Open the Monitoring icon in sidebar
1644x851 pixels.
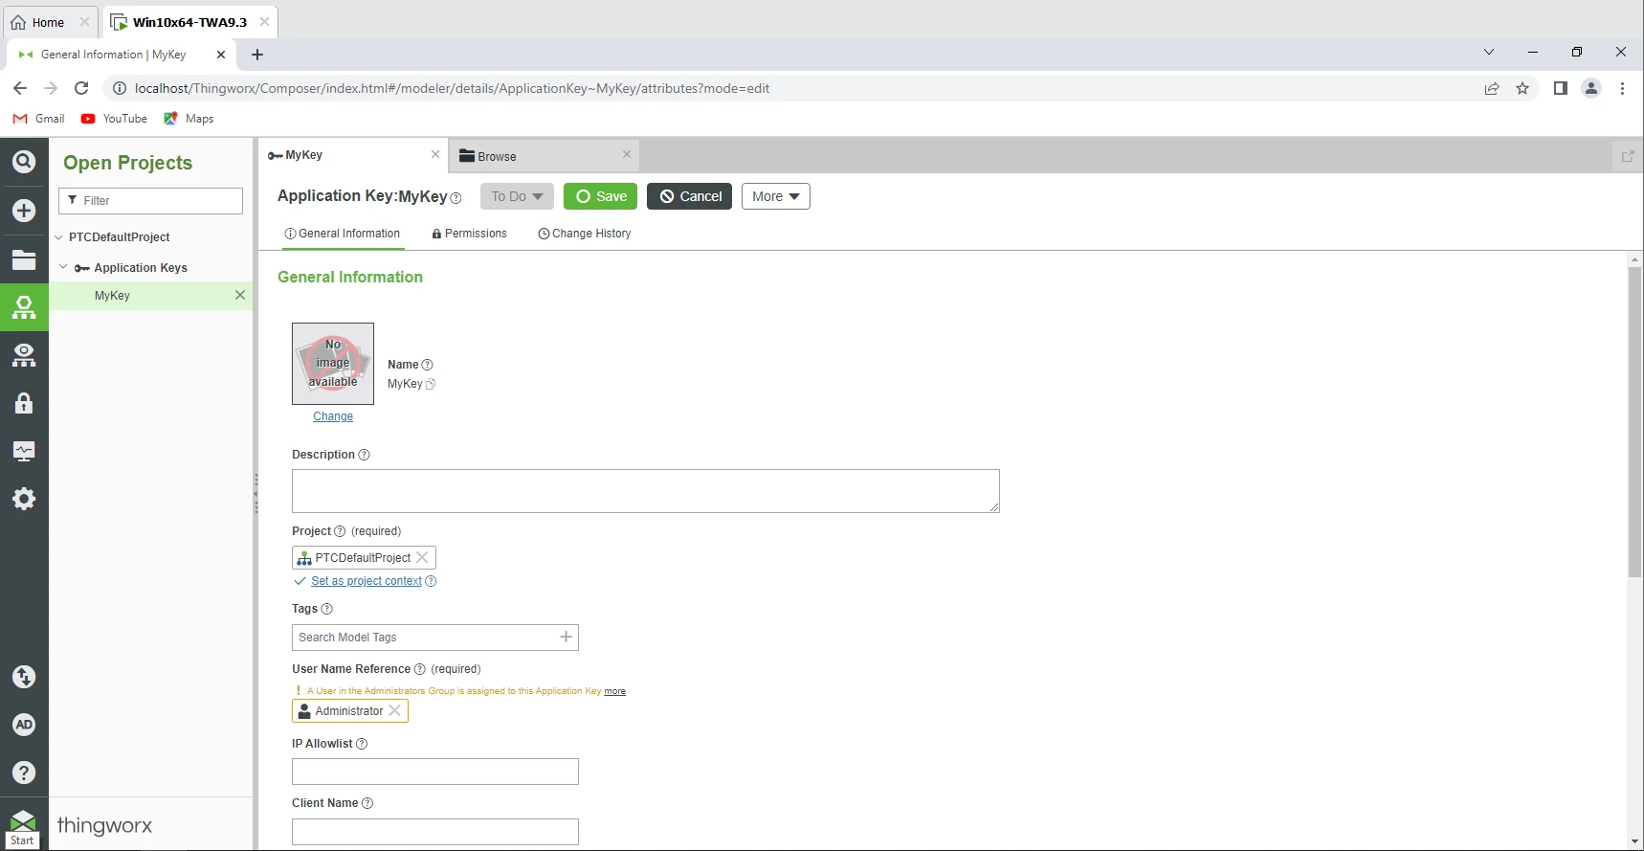point(24,451)
